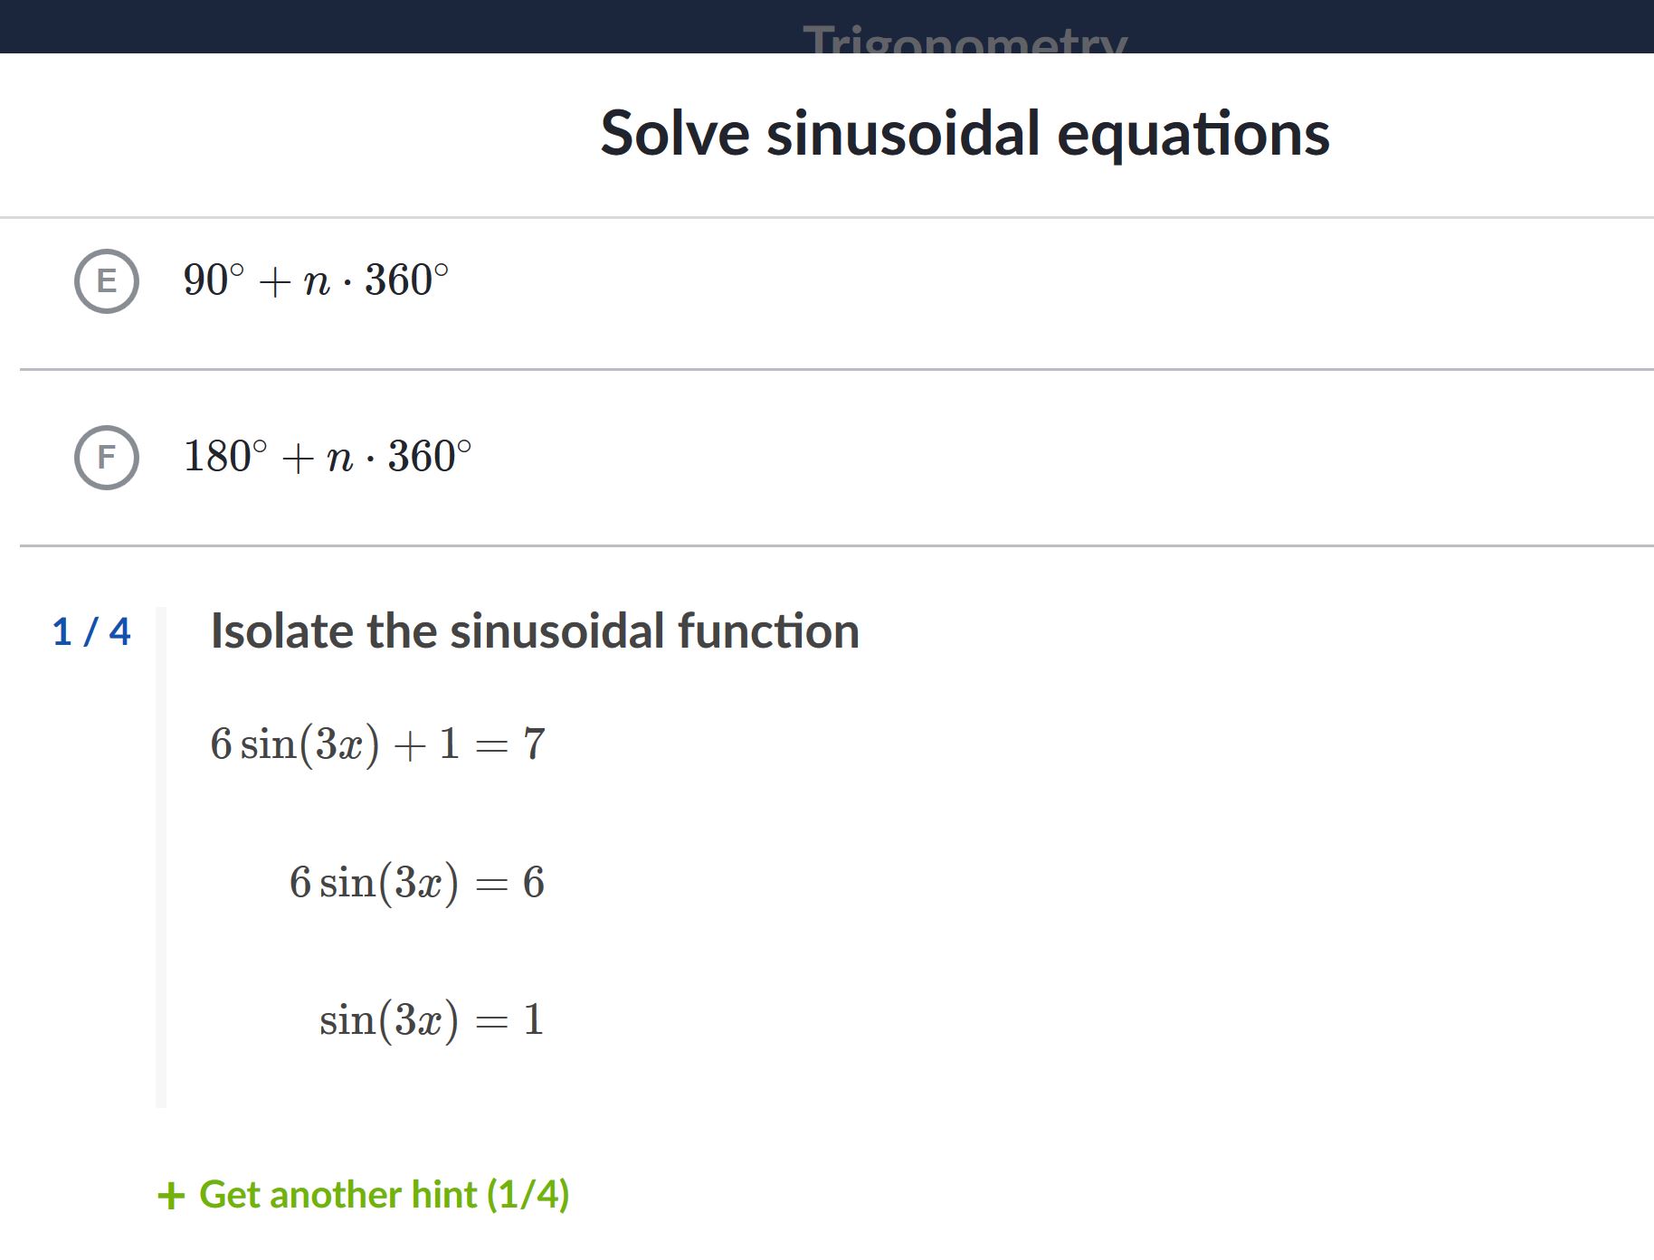Click the 360° term in option E
The image size is (1654, 1260).
click(x=406, y=279)
